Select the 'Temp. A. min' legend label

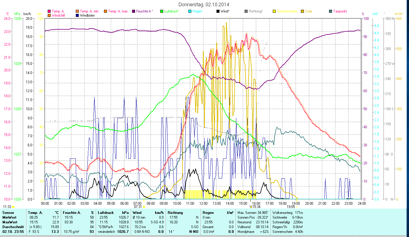pyautogui.click(x=90, y=11)
